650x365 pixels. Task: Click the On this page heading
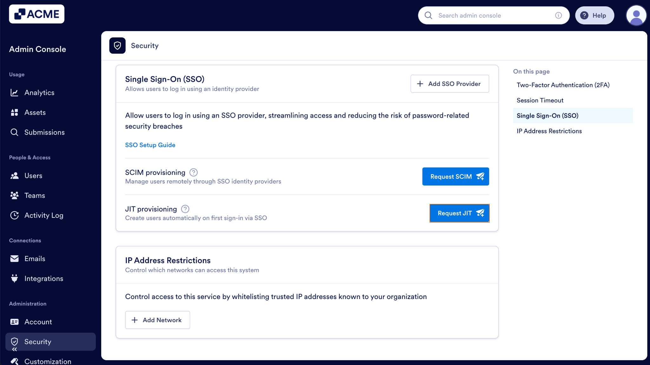point(531,71)
